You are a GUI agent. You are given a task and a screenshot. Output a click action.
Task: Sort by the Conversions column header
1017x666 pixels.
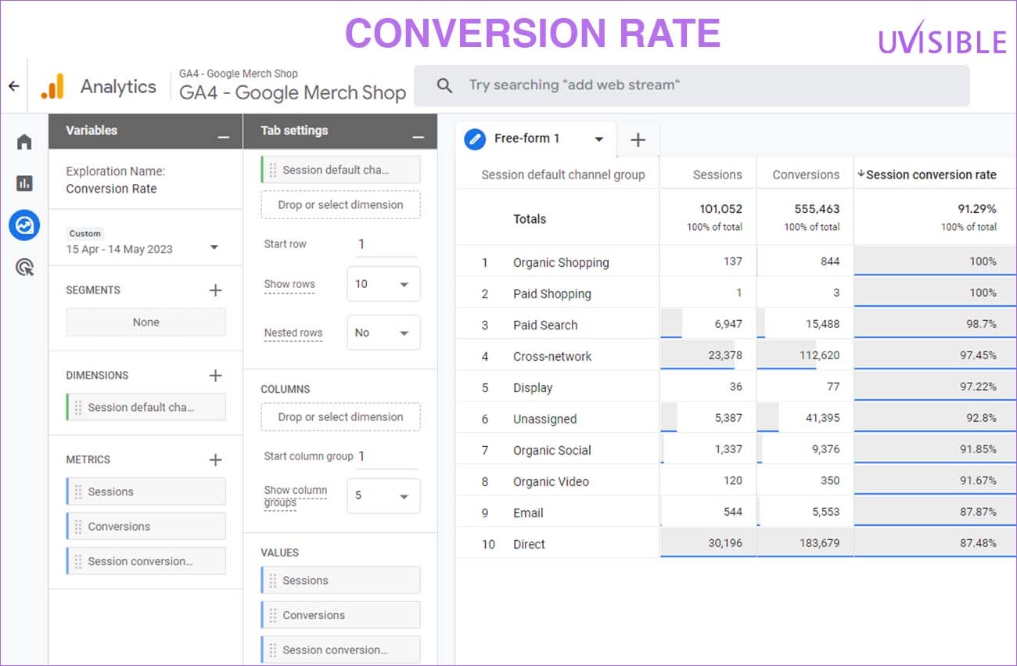806,175
